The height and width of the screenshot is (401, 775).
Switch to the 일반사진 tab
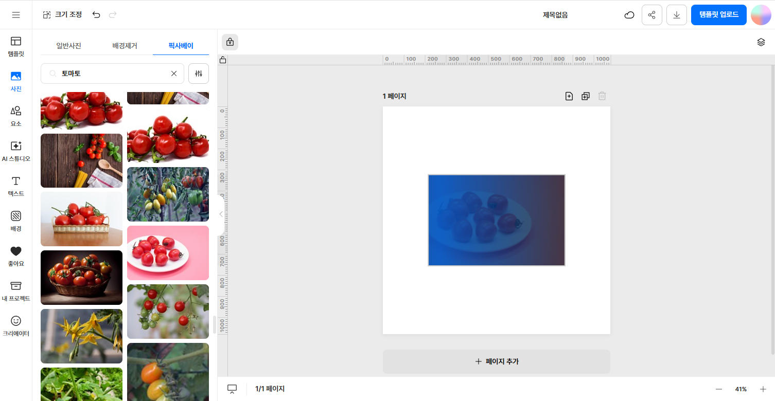(x=68, y=46)
